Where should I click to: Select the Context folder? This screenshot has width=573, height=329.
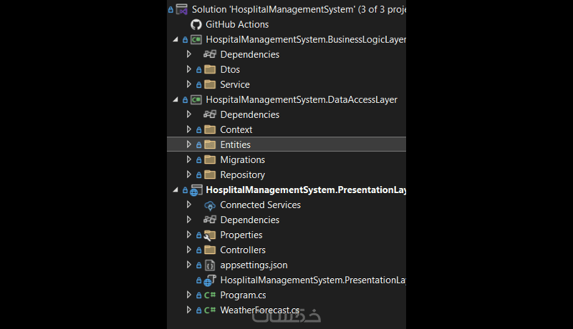point(236,129)
